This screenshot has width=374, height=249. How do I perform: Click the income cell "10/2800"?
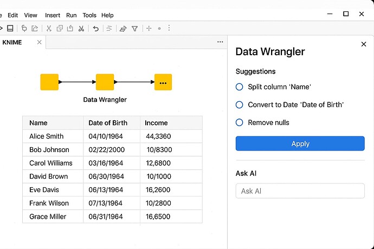pyautogui.click(x=171, y=203)
